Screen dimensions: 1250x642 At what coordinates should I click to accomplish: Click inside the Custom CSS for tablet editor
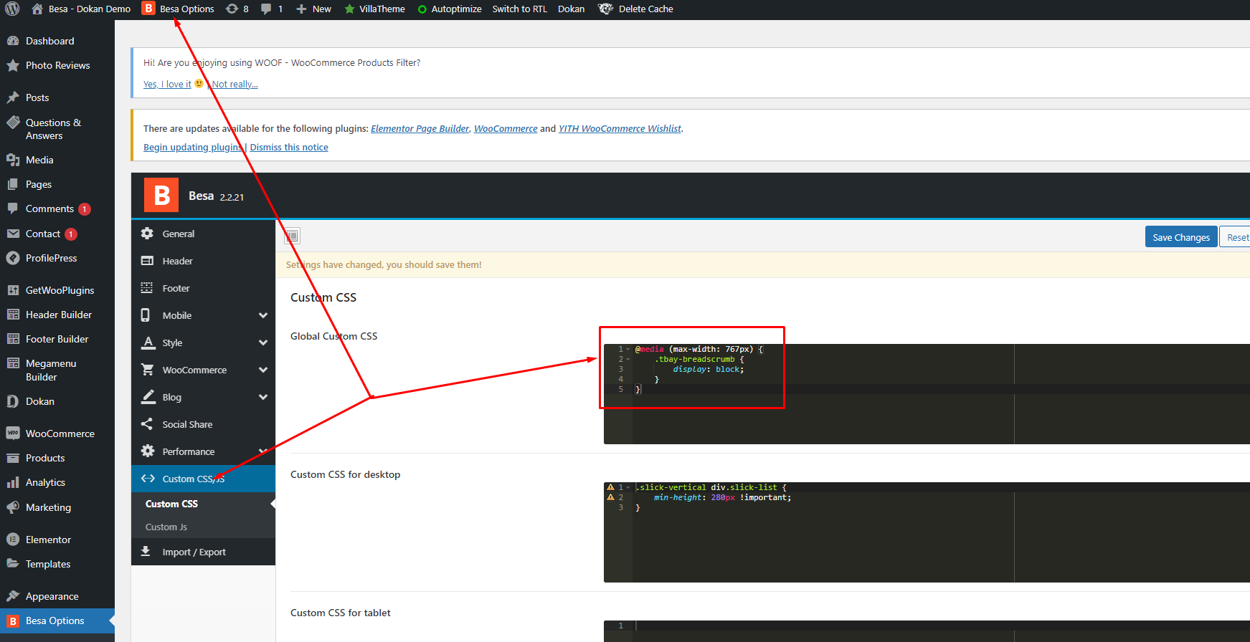pos(927,631)
